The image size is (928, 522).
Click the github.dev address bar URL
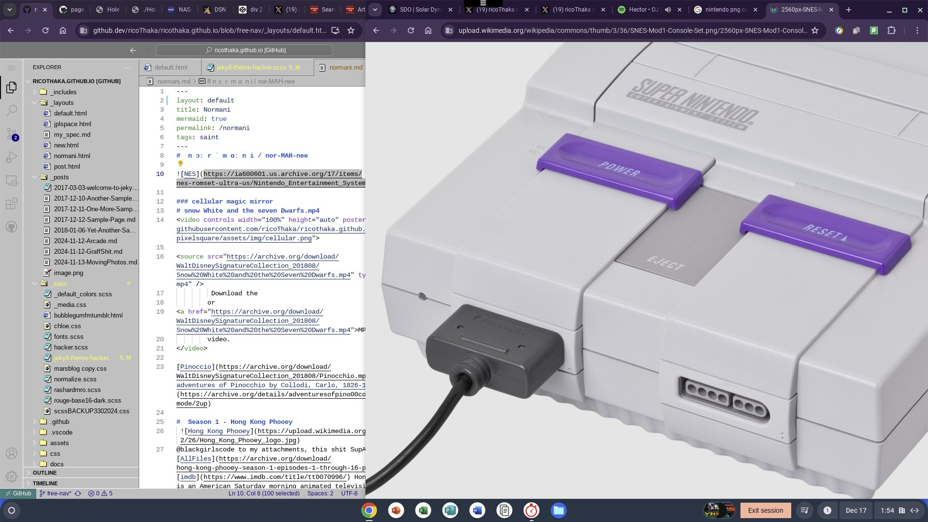[x=209, y=30]
